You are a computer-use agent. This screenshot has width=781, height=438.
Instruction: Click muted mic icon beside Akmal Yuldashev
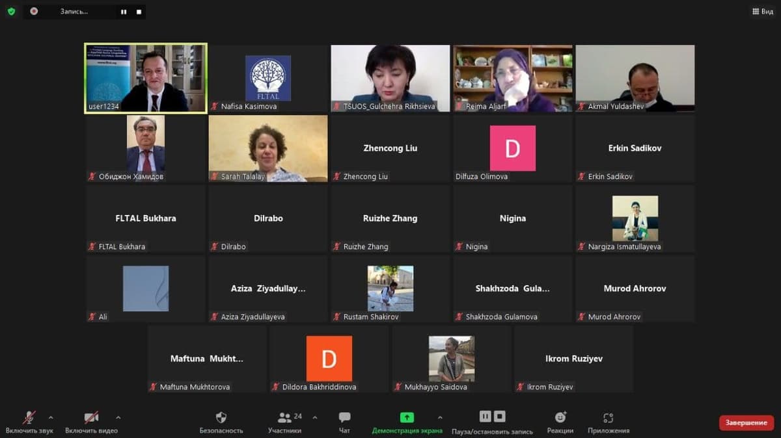[x=582, y=107]
